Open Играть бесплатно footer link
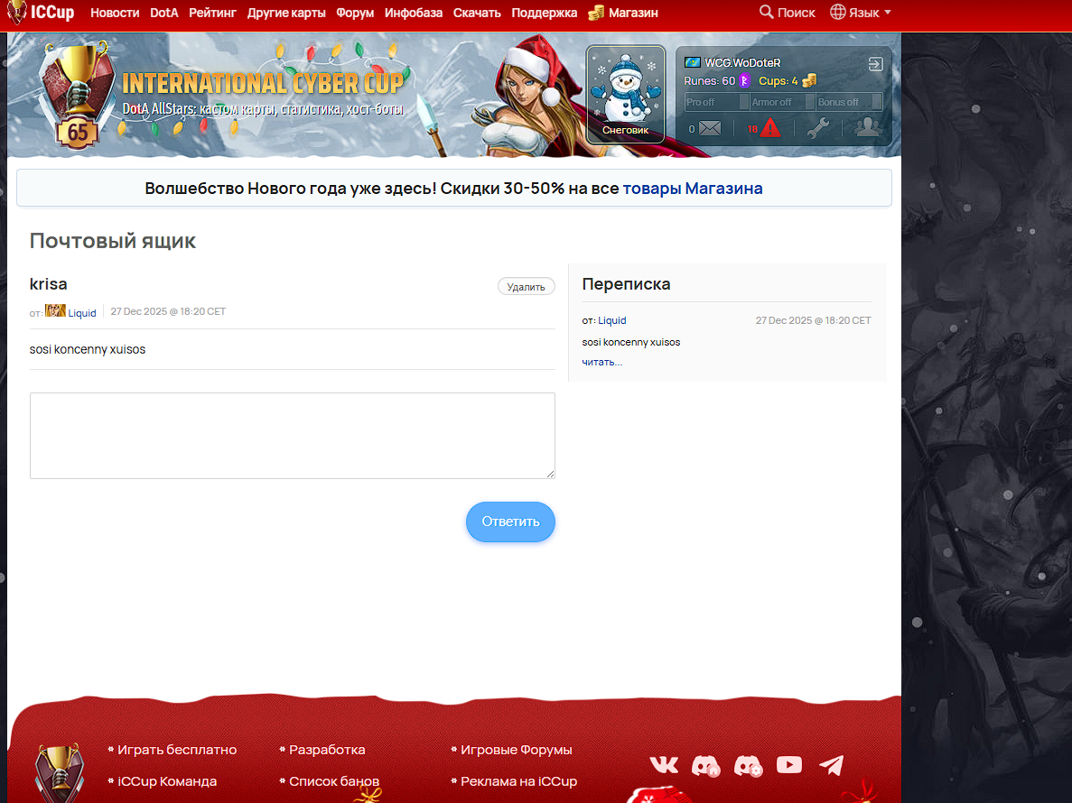The width and height of the screenshot is (1072, 803). (x=177, y=750)
